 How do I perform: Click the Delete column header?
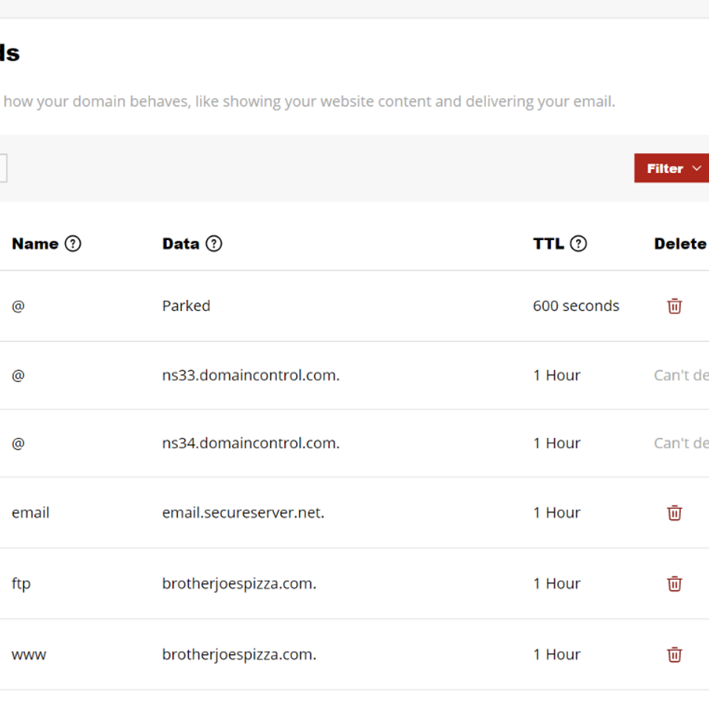(x=680, y=244)
